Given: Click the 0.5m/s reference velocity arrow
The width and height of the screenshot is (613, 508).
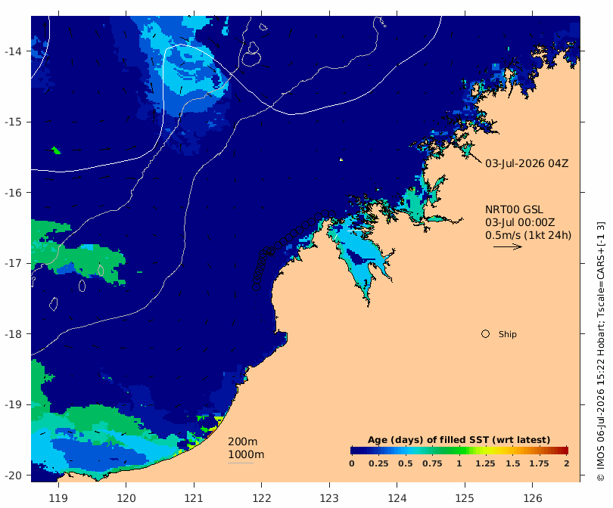Looking at the screenshot, I should 508,246.
